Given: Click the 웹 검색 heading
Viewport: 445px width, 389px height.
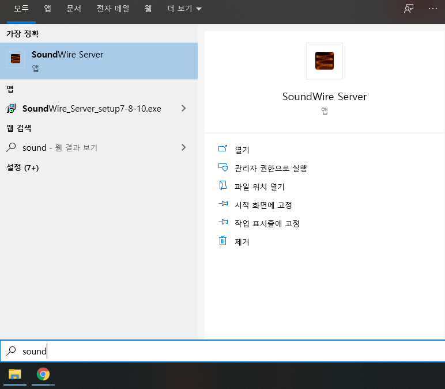Looking at the screenshot, I should (x=18, y=128).
